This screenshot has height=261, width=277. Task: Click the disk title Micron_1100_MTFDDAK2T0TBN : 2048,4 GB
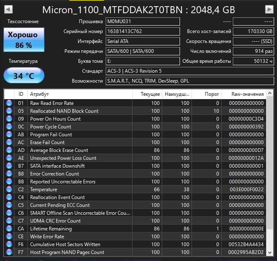[x=139, y=10]
